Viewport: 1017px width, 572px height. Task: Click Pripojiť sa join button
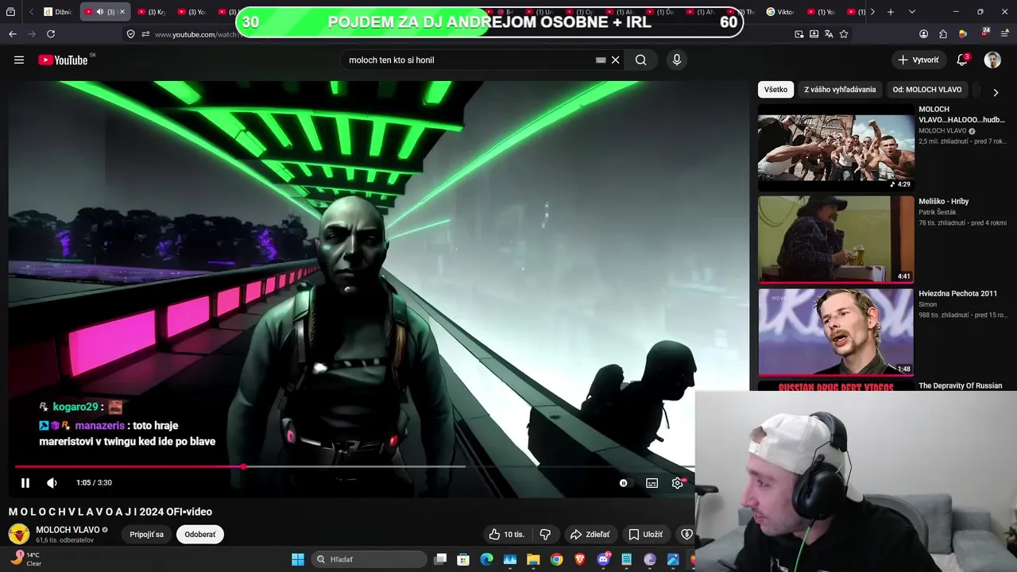coord(147,535)
